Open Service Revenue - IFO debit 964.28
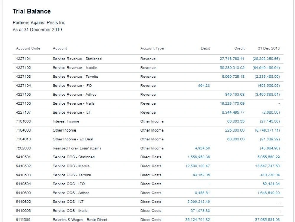 click(204, 85)
